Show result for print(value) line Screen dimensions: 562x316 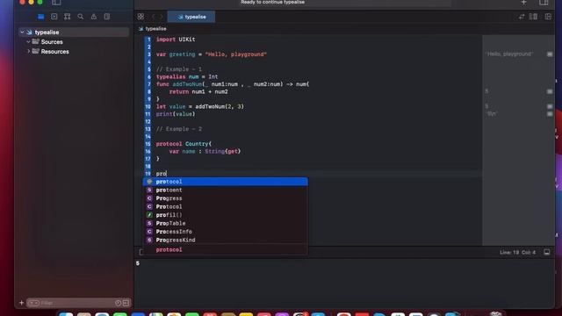tap(550, 114)
